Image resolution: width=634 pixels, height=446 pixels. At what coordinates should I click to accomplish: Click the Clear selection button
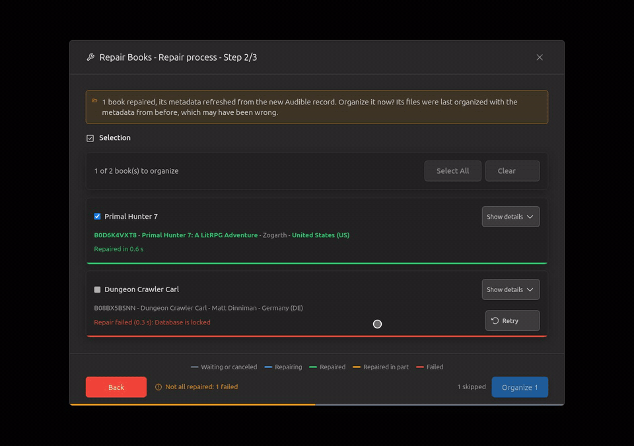(x=512, y=170)
